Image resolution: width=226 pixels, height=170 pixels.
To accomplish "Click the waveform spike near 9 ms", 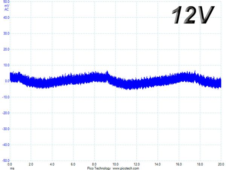I will 107,72.
